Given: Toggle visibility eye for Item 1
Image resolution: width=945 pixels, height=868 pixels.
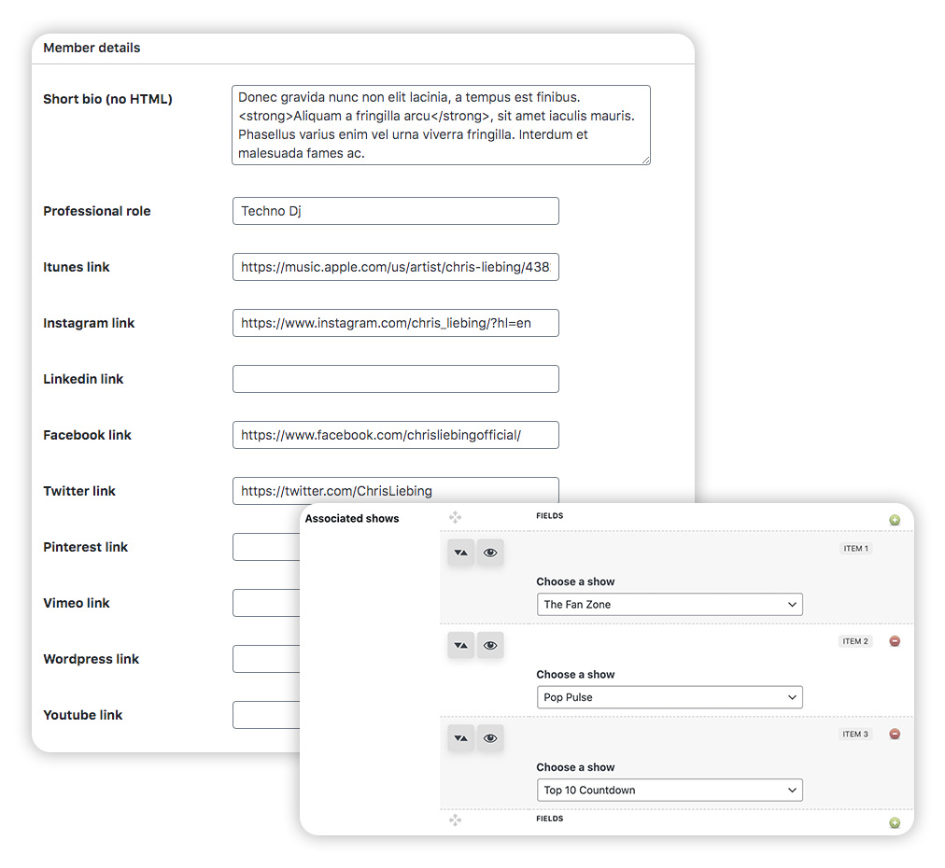Looking at the screenshot, I should pyautogui.click(x=490, y=553).
